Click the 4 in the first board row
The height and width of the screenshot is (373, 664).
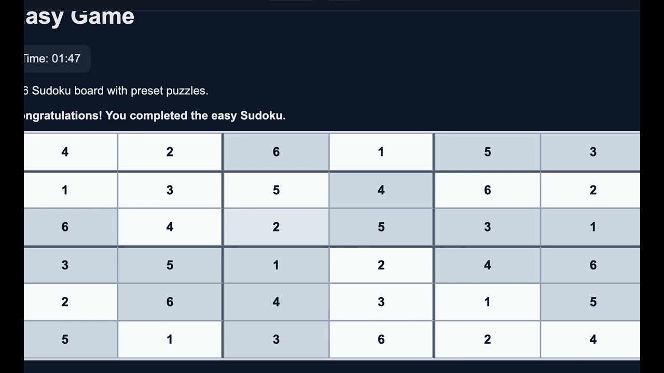click(x=65, y=152)
